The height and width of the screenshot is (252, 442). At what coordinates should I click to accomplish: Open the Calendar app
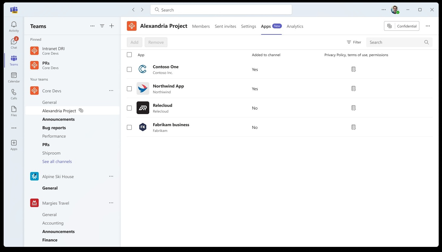point(14,77)
